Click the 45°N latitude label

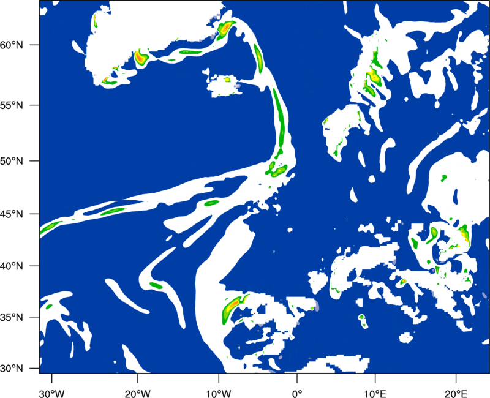coord(12,214)
